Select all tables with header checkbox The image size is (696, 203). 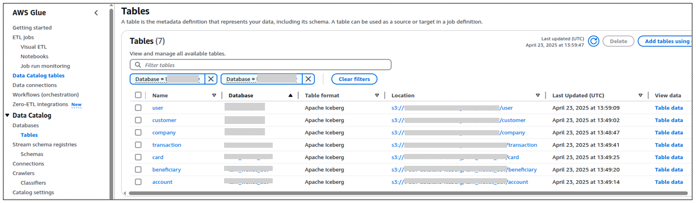[x=138, y=95]
